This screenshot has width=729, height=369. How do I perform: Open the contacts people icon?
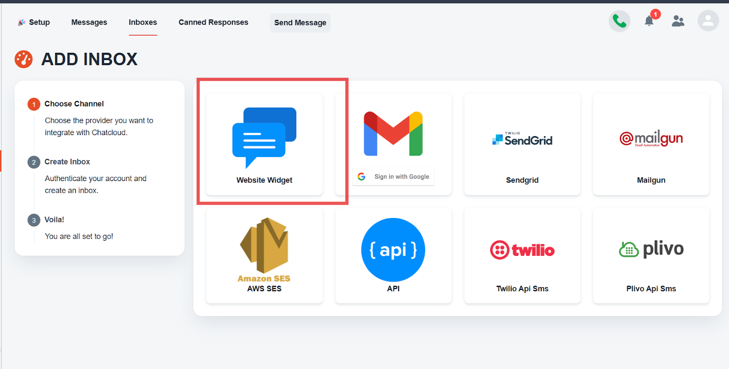pyautogui.click(x=678, y=21)
